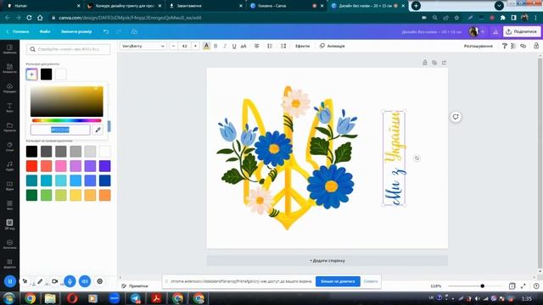Edit the font size value 42
The image size is (543, 305).
185,46
